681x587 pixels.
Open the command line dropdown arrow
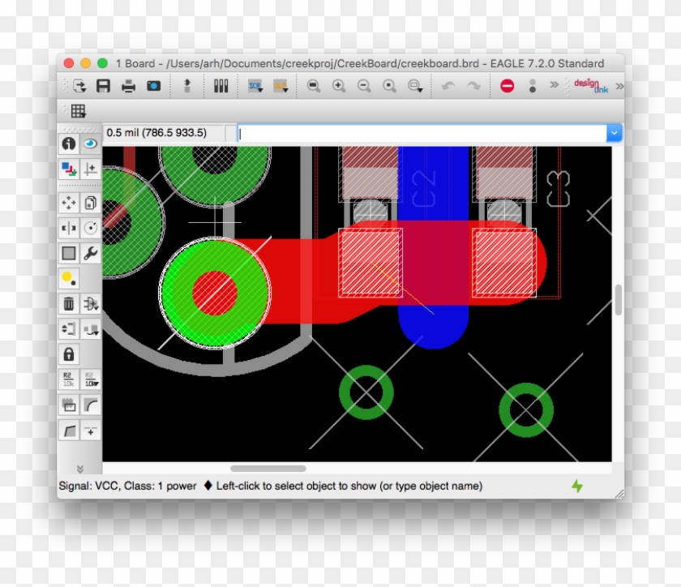(614, 132)
